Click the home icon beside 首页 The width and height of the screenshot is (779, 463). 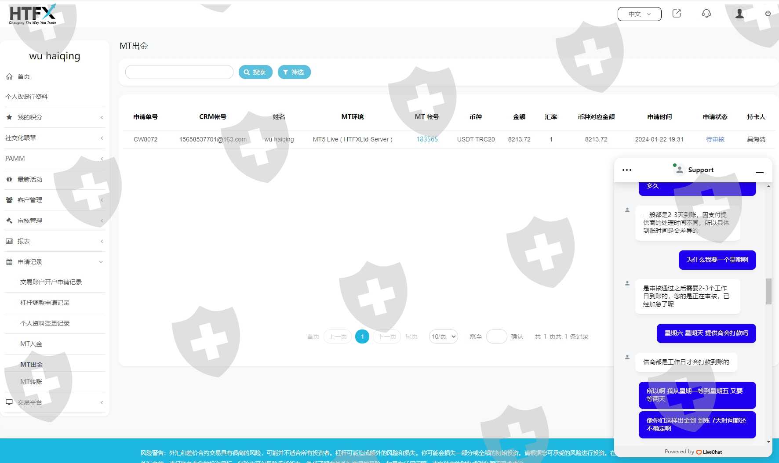(9, 76)
